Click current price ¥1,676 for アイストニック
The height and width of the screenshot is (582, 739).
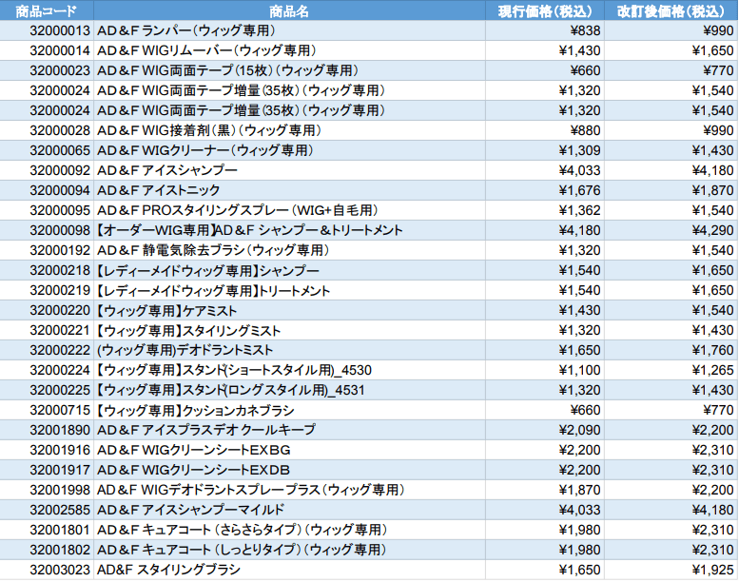(x=545, y=190)
